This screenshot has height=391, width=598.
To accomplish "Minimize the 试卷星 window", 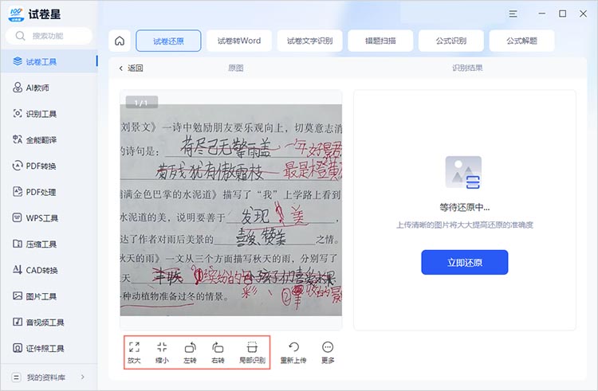I will pos(541,14).
